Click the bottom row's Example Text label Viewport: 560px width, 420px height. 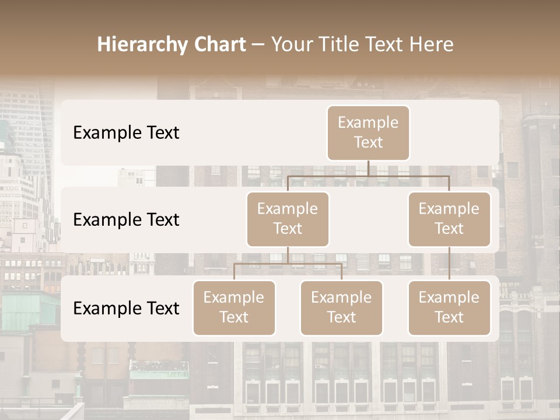click(x=126, y=309)
